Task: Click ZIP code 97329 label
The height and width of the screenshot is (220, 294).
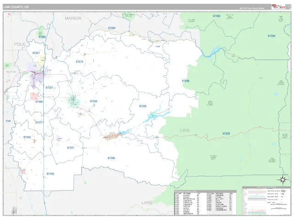Action: [226, 134]
